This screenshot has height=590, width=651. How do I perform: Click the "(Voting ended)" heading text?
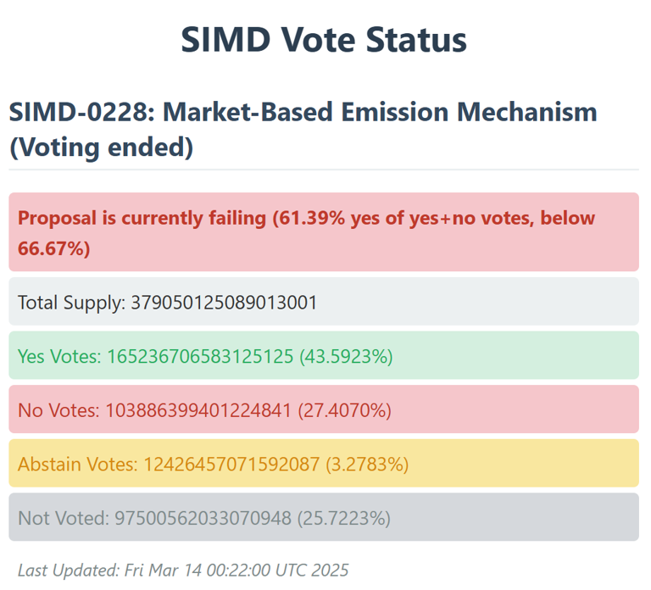(101, 147)
